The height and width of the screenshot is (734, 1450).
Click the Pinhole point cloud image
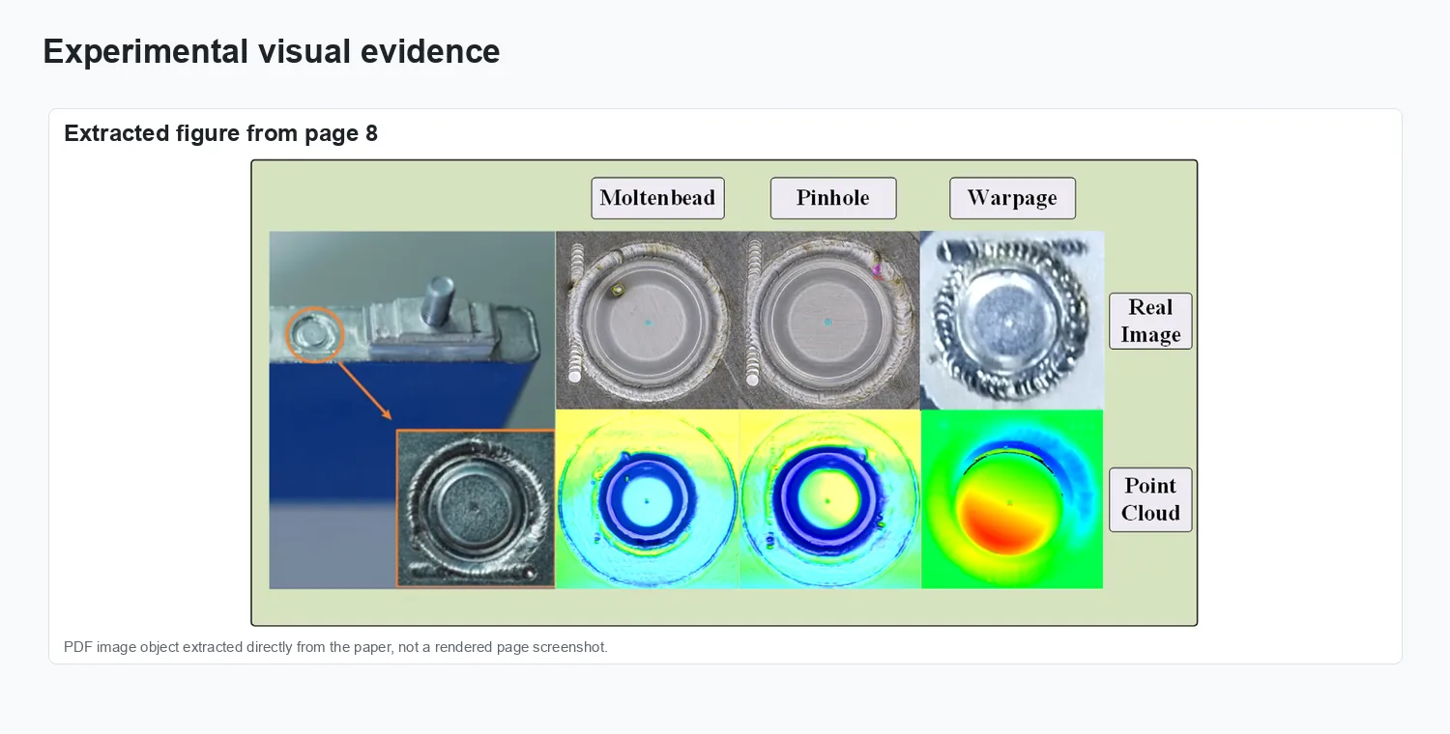830,498
